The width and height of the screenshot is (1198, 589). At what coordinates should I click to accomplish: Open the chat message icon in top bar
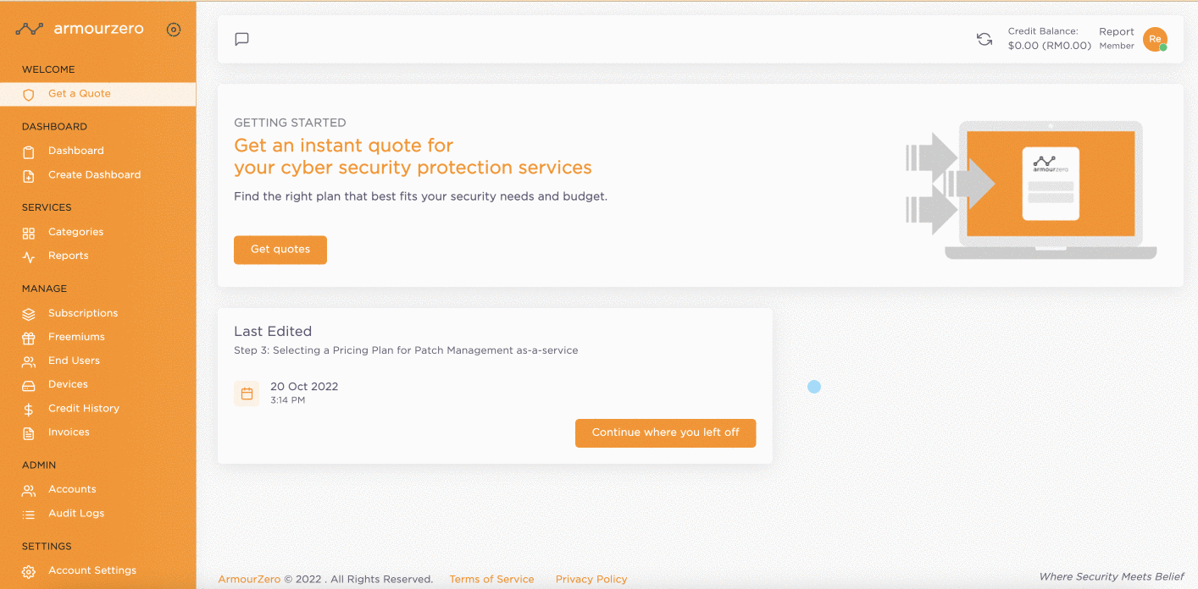coord(241,39)
